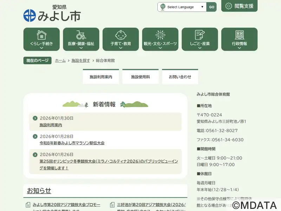Select the building icon for 行政情報
The image size is (281, 211).
pos(239,35)
